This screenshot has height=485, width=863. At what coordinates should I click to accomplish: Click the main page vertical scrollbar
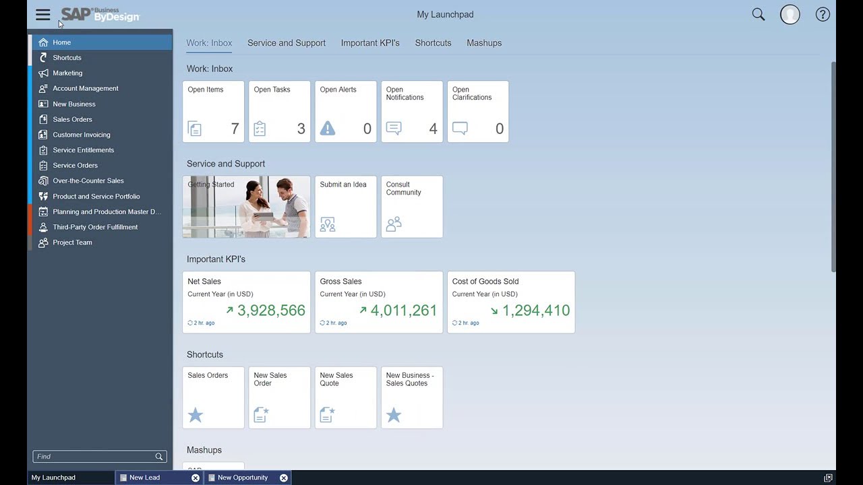point(833,167)
